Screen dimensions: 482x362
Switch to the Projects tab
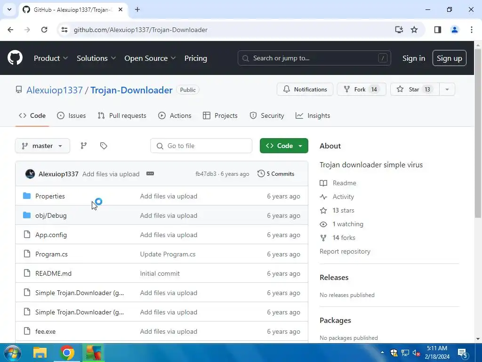pos(220,115)
